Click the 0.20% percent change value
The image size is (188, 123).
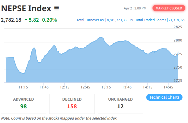click(x=49, y=20)
